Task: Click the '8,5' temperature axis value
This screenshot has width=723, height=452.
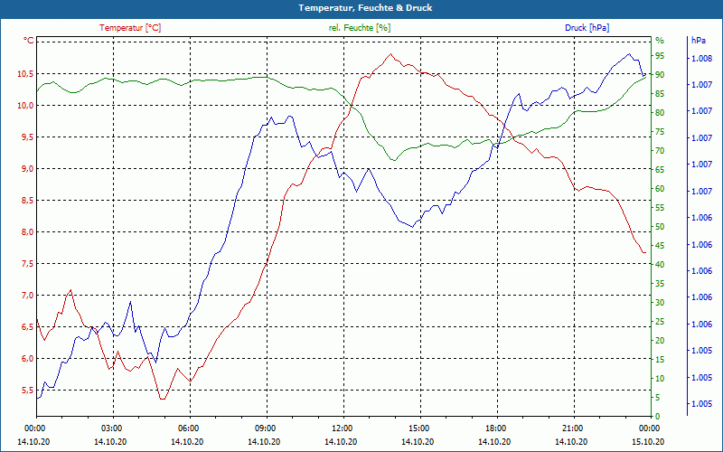Action: tap(28, 201)
